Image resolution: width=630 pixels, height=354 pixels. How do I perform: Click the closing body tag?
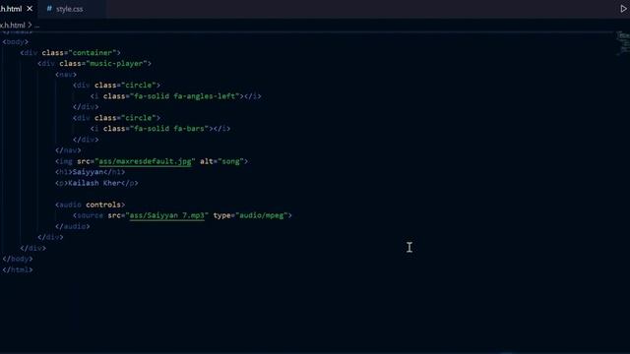coord(18,259)
